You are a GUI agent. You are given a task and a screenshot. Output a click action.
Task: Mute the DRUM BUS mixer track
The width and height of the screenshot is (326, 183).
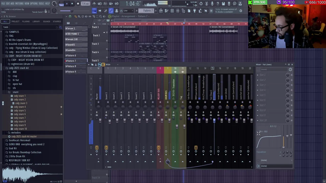[168, 102]
